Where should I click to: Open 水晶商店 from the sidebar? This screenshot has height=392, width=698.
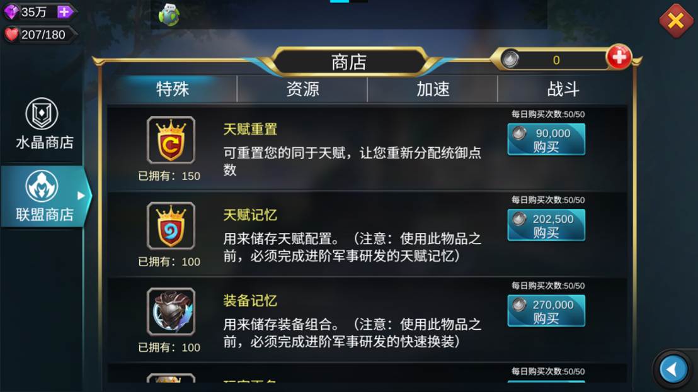(x=43, y=123)
